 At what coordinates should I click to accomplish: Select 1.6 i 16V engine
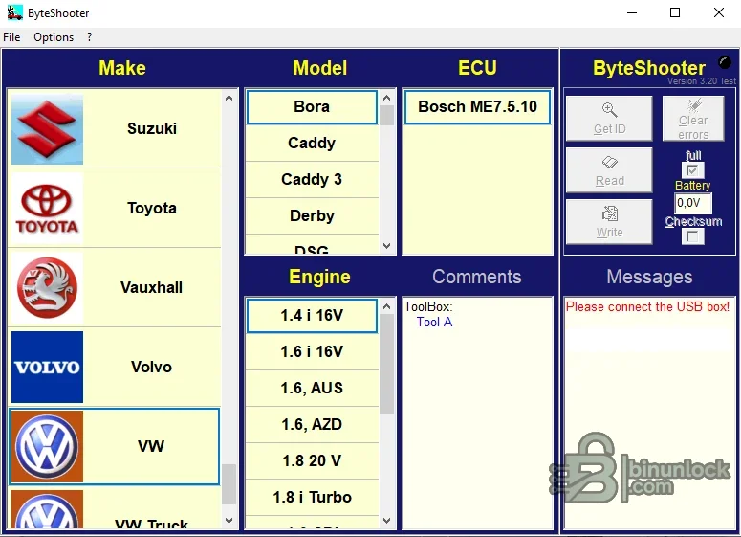tap(312, 352)
